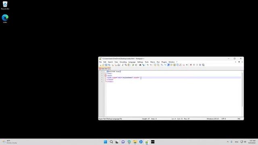Click the Save All toolbar icon

[x=109, y=65]
